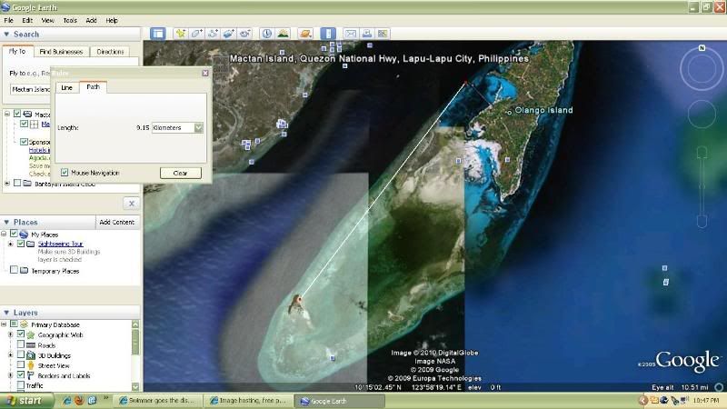
Task: Select the Add Path tool
Action: click(213, 34)
